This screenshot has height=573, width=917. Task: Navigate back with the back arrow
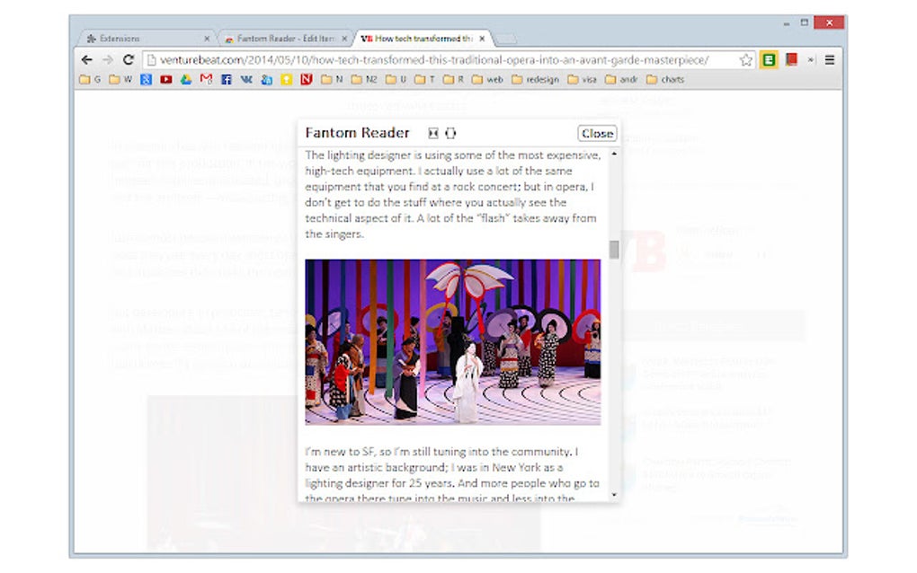(x=85, y=60)
